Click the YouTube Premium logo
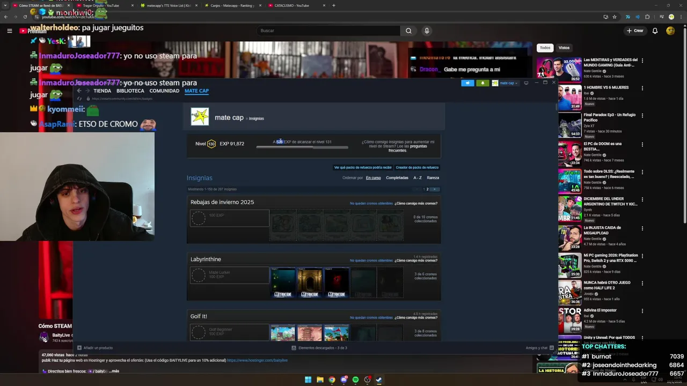687x386 pixels. [x=33, y=31]
